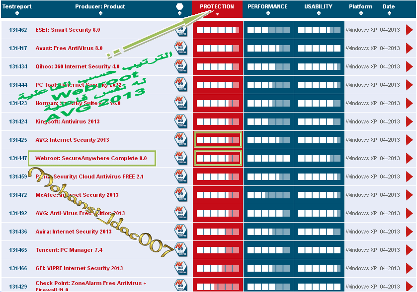
Task: Open Webroot: SecureAnywhere Complete 8.0 link
Action: pyautogui.click(x=91, y=158)
